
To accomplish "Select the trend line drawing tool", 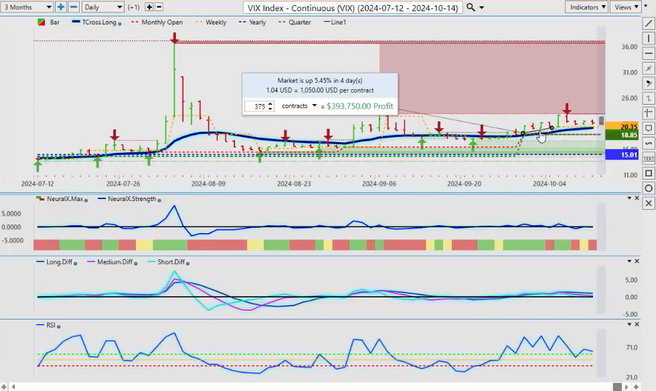I will tap(648, 24).
